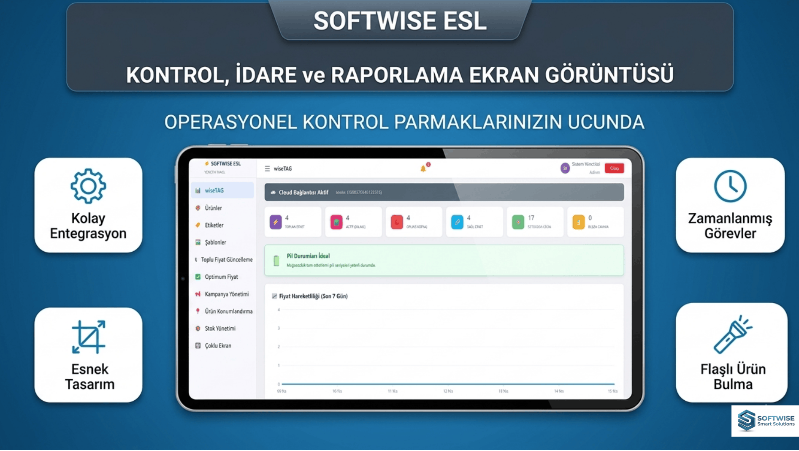This screenshot has width=799, height=451.
Task: Select wiseTAG in the sidebar
Action: 222,190
